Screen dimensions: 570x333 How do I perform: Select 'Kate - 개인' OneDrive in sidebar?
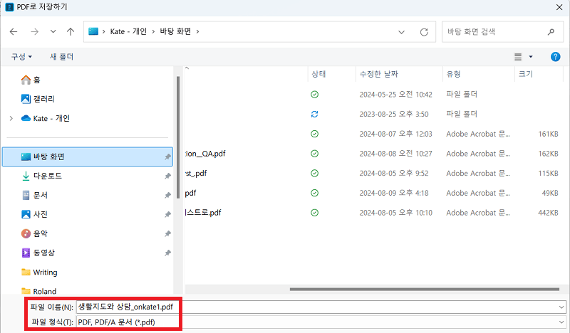click(x=46, y=118)
